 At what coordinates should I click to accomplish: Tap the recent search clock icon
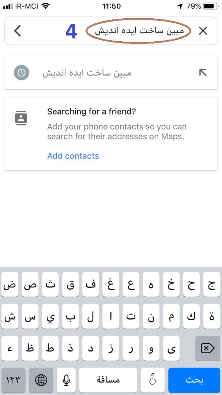pyautogui.click(x=22, y=73)
